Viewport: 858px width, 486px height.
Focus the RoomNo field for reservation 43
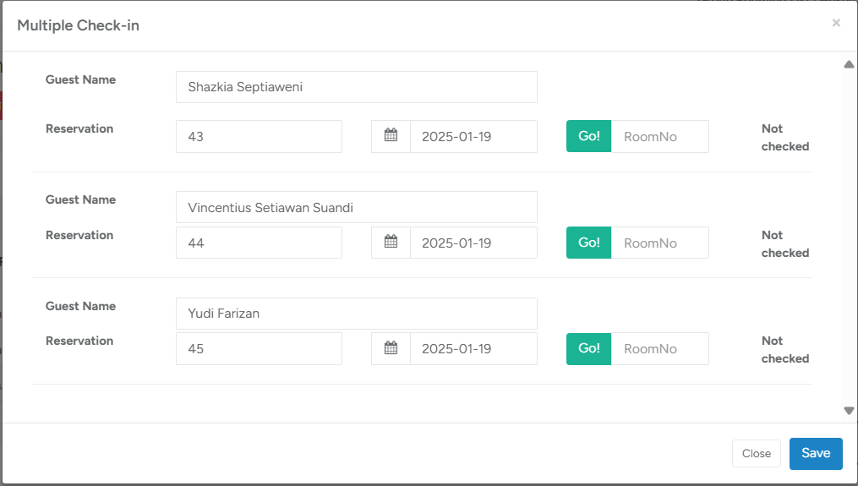[659, 136]
